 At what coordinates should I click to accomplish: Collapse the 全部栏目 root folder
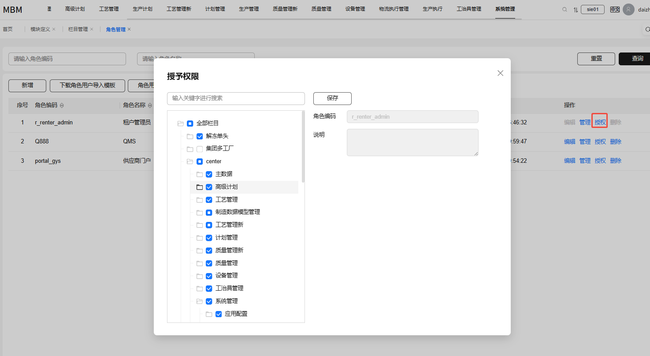coord(180,124)
